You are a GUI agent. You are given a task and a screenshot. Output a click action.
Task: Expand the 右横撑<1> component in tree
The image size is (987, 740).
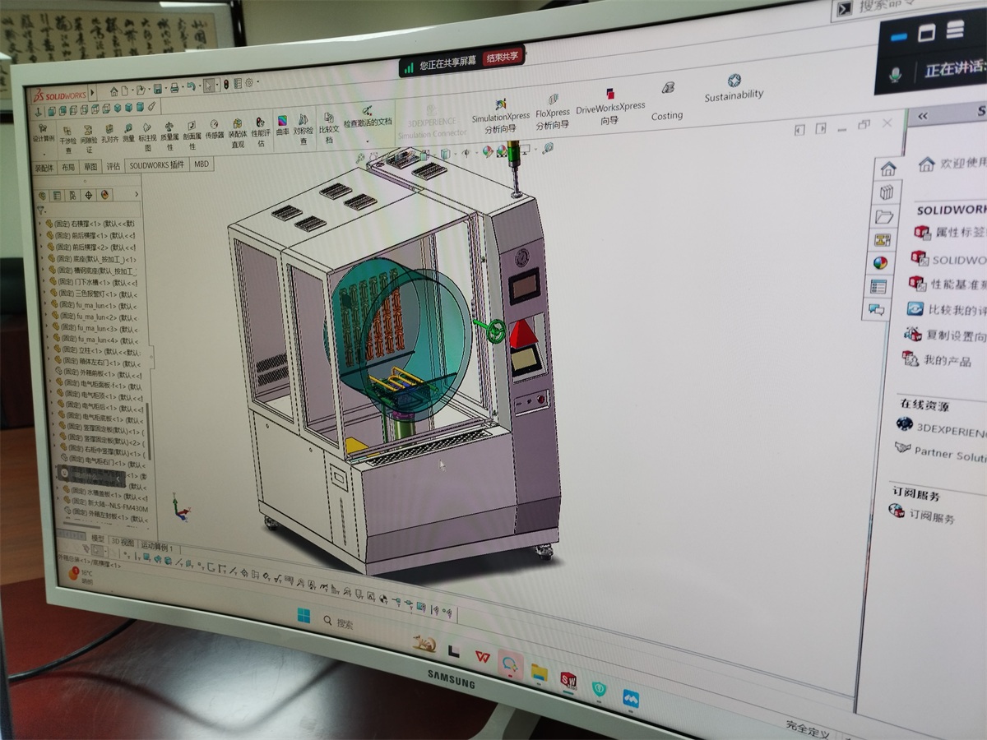click(x=39, y=224)
